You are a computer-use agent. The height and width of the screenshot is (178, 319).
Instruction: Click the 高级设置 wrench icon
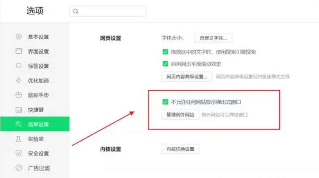19,124
